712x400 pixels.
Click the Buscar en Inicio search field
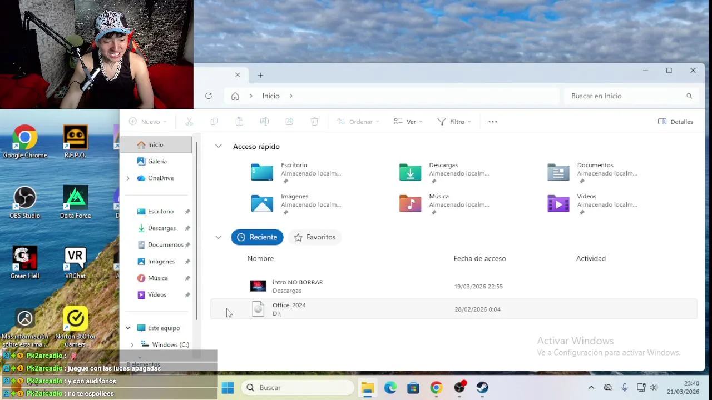tap(631, 96)
